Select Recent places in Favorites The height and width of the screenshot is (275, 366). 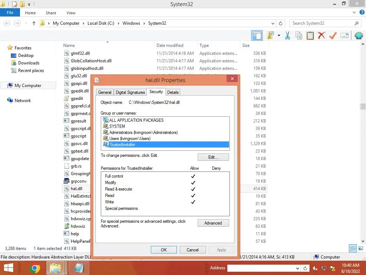pyautogui.click(x=31, y=71)
